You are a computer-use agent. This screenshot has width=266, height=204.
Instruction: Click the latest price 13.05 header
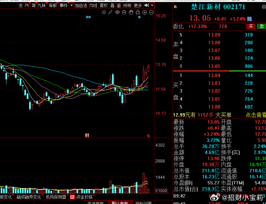pos(200,18)
